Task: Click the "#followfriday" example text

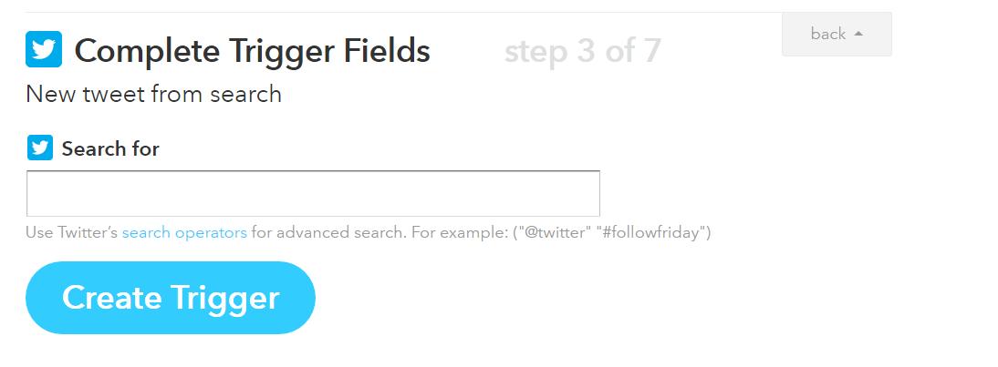Action: click(653, 232)
